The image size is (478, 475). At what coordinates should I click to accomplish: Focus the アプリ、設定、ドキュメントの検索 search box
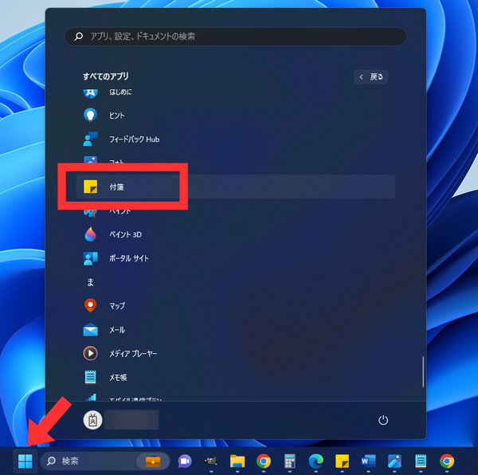click(236, 37)
